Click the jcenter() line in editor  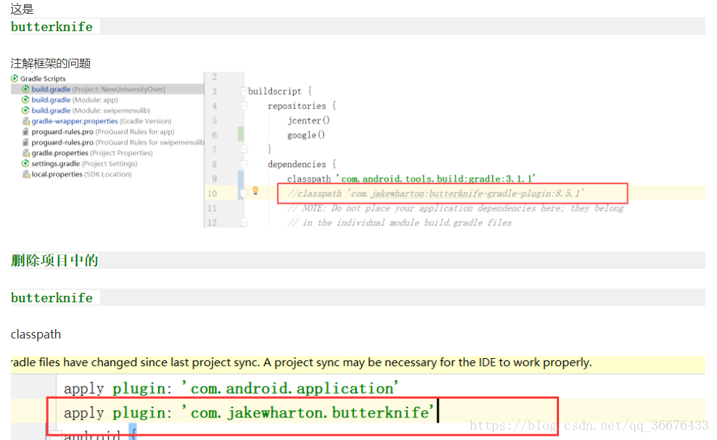[309, 120]
